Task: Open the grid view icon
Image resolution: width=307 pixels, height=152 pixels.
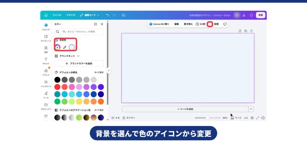Action: click(x=252, y=118)
